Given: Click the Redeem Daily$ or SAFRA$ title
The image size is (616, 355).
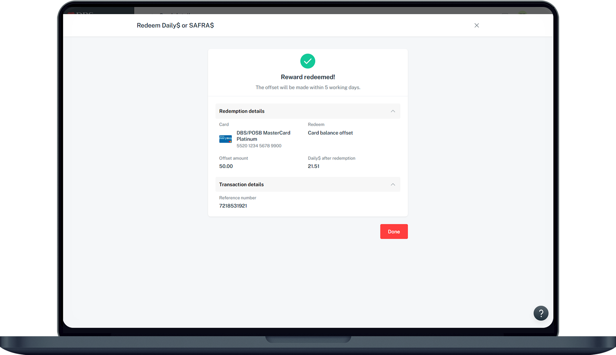Looking at the screenshot, I should 175,26.
